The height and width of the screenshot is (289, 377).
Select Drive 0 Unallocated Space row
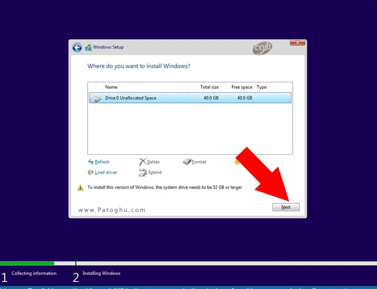coord(190,98)
